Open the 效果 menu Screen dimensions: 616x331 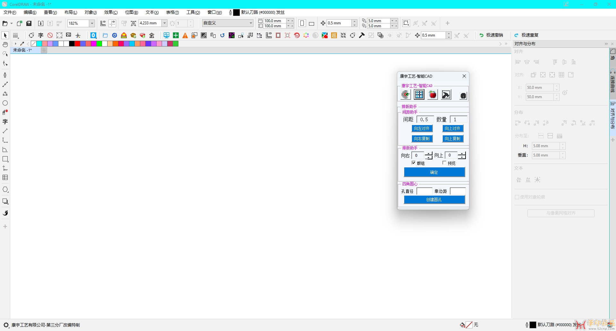pyautogui.click(x=111, y=12)
